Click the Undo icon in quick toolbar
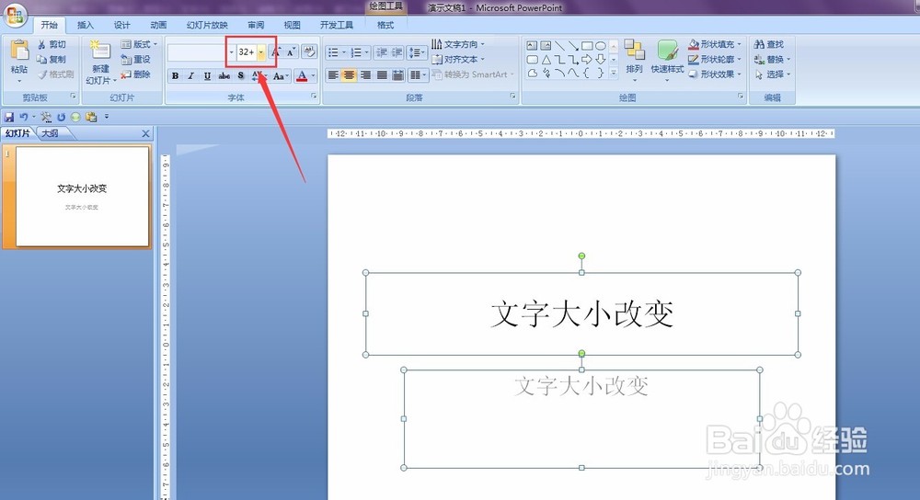This screenshot has width=920, height=500. tap(24, 117)
